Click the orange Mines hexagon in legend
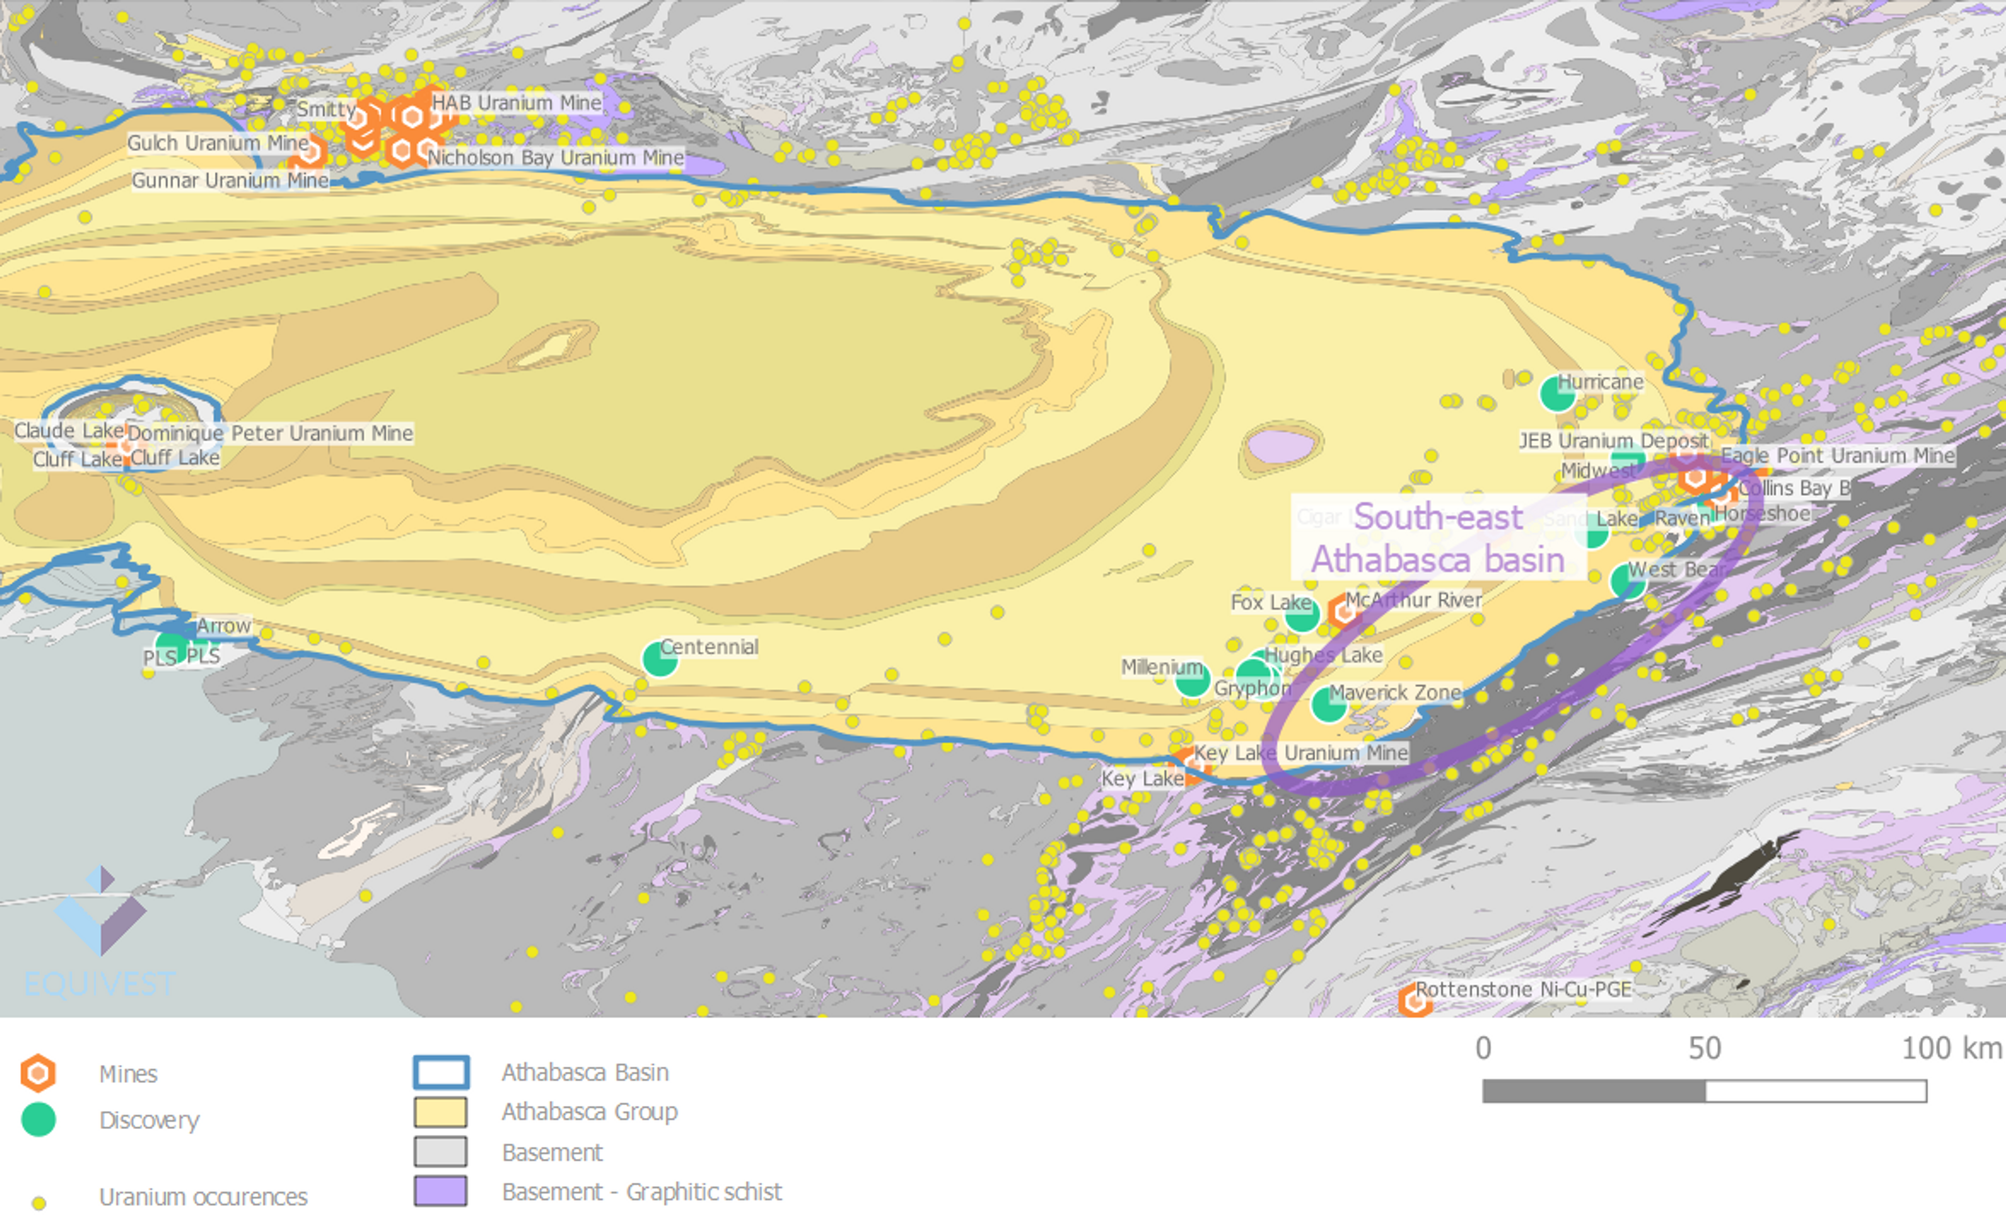This screenshot has width=2006, height=1229. [38, 1074]
